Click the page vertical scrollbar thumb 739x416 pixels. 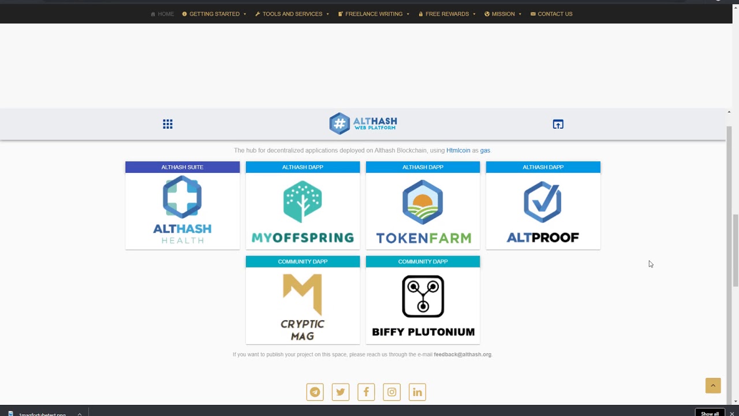pos(736,250)
